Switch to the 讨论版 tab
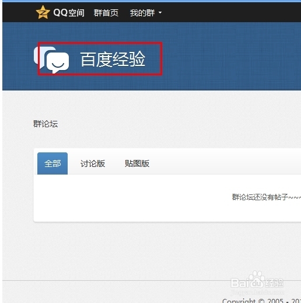Screen dimensions: 301x303 click(93, 163)
